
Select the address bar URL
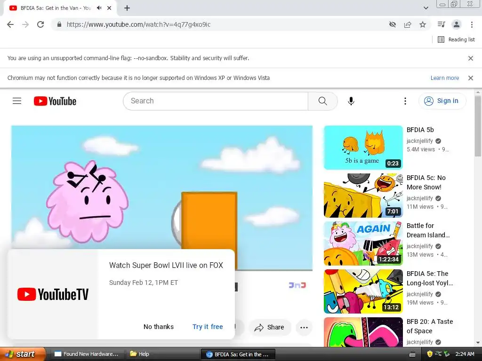click(139, 24)
